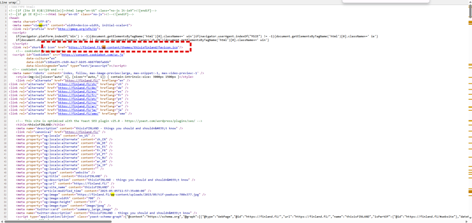Open the finland.fi/de/ alternate link
This screenshot has width=472, height=223.
tap(77, 88)
